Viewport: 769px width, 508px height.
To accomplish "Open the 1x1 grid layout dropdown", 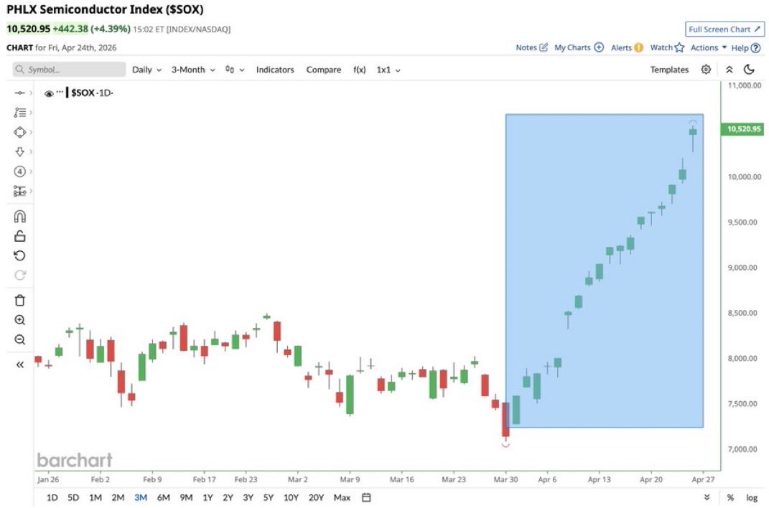I will point(388,70).
